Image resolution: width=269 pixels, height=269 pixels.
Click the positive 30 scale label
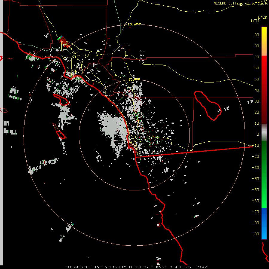coord(257,101)
